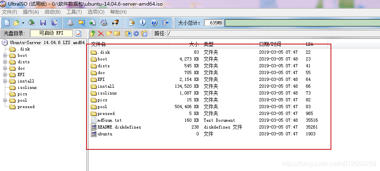Open the dropdown arrow beside Open icon
The width and height of the screenshot is (380, 171).
pyautogui.click(x=23, y=23)
